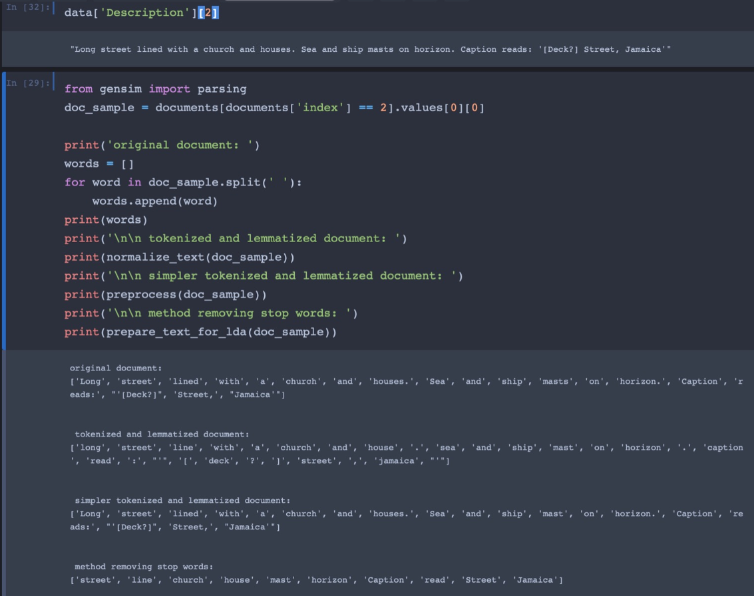Click the print(preprocess(doc_sample)) line
754x596 pixels.
pos(168,294)
